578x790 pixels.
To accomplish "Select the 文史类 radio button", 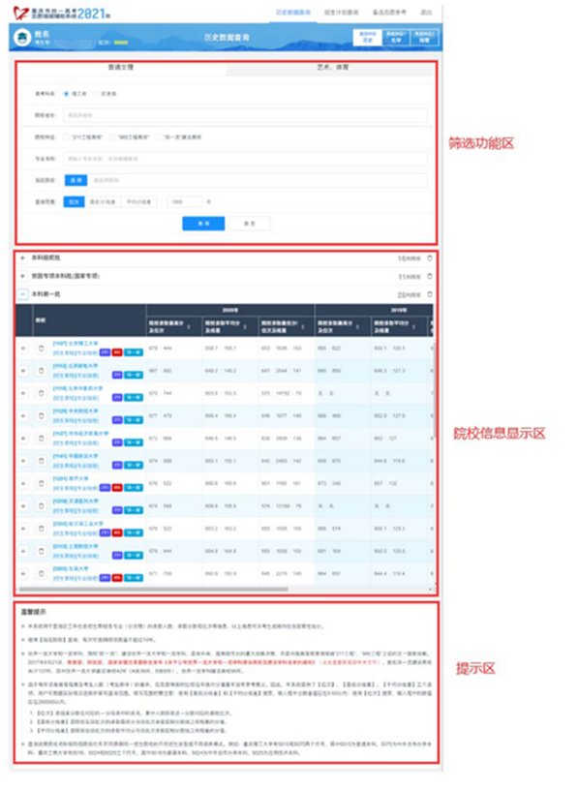I will click(x=96, y=94).
